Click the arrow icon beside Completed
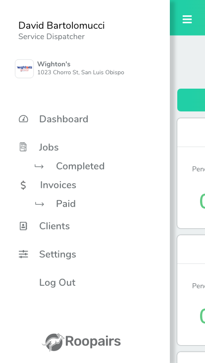 click(39, 166)
